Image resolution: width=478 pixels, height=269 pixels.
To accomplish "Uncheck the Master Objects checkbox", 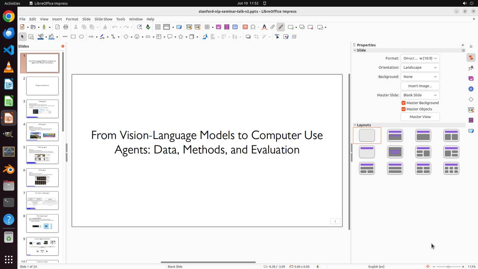I will pos(404,109).
